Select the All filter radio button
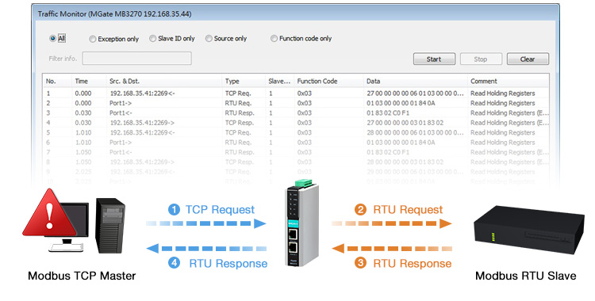 [x=52, y=38]
